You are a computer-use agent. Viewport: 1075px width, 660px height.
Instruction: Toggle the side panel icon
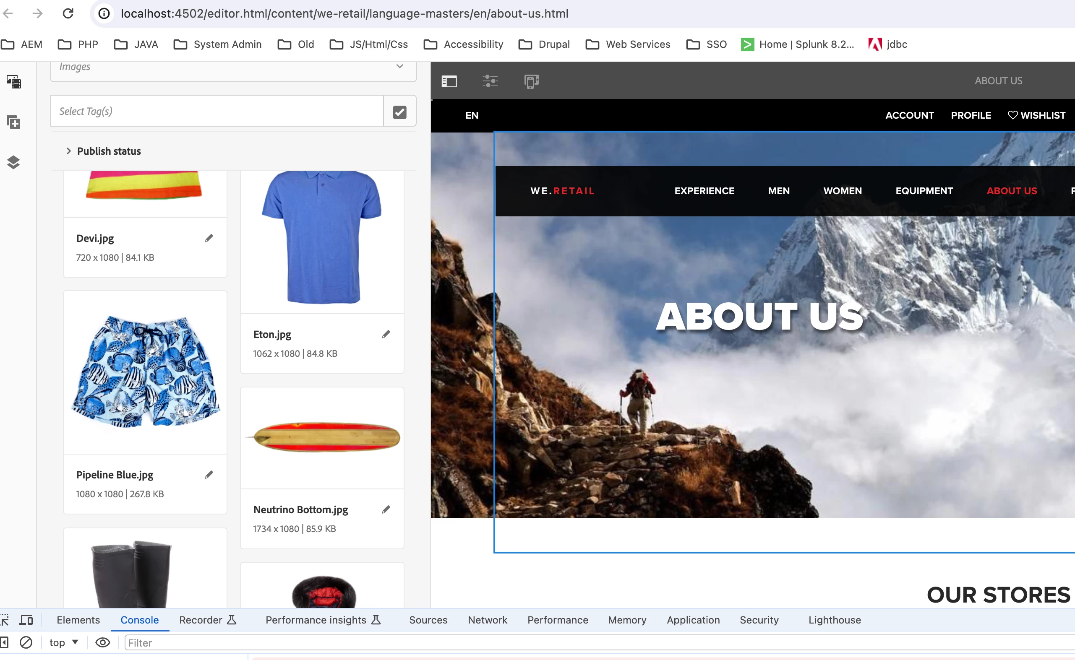[449, 81]
